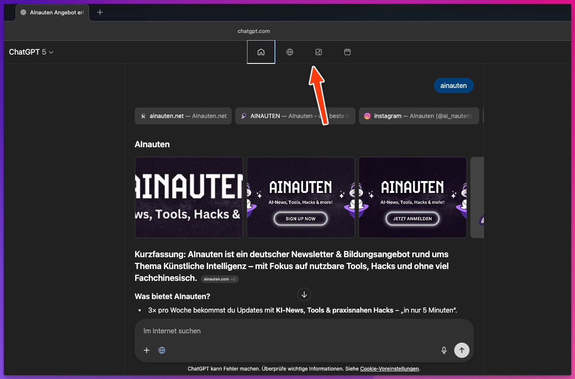575x379 pixels.
Task: Click the chatgpt.com address bar
Action: [254, 31]
